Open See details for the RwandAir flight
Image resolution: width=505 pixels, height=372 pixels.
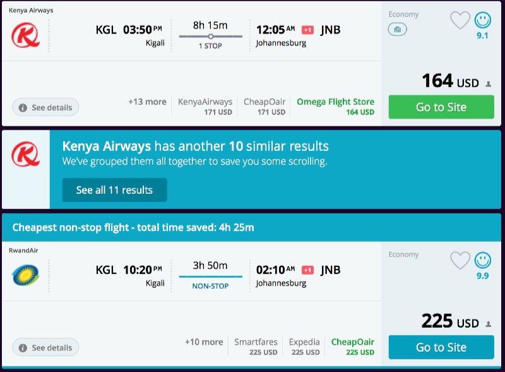pyautogui.click(x=45, y=347)
